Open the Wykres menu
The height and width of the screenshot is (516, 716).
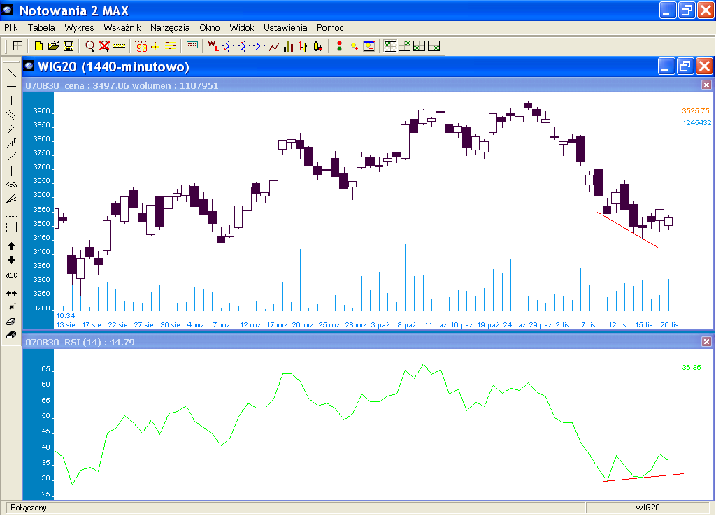coord(79,27)
